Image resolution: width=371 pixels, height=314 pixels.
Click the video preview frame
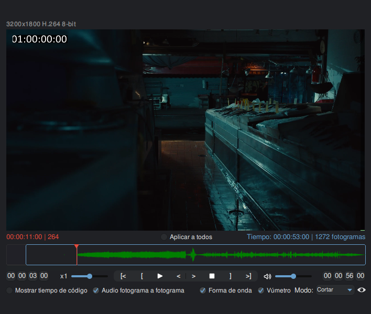pos(185,130)
